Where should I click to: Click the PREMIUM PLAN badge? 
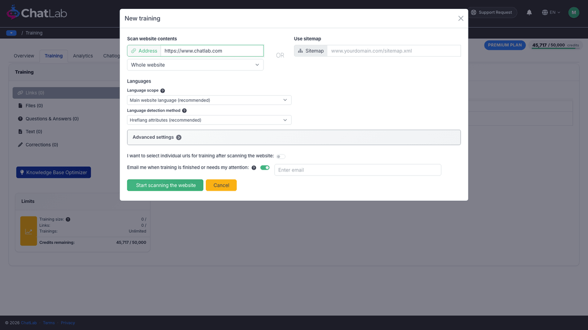point(505,45)
